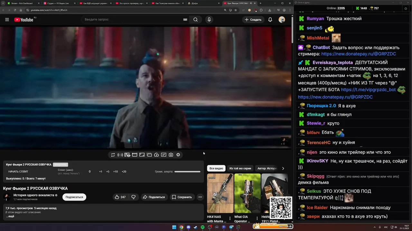Screen dimensions: 412x231
Task: Open Telegram from the taskbar
Action: 231,227
